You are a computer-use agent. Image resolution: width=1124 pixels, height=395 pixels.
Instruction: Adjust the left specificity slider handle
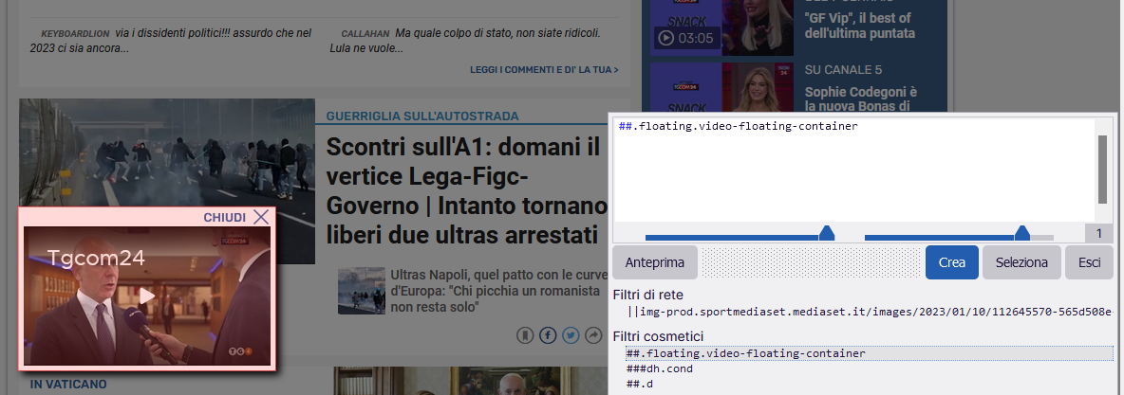(x=827, y=233)
